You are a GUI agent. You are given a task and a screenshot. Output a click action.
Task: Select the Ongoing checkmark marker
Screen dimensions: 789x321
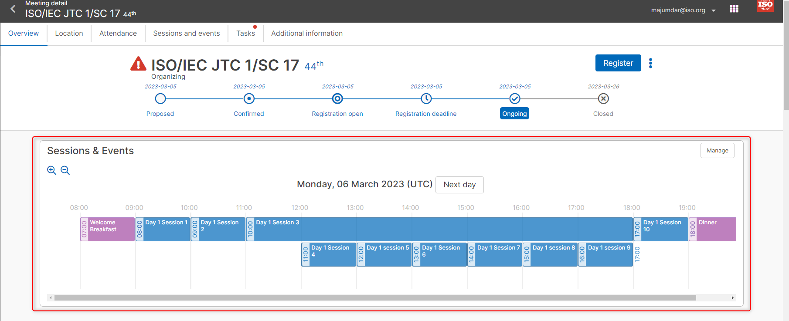pyautogui.click(x=515, y=99)
